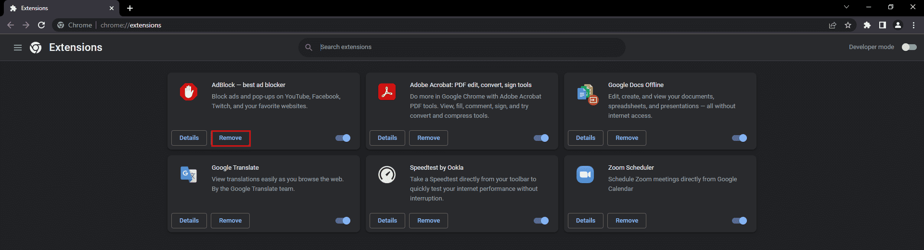
Task: Disable the AdBlock extension toggle
Action: 343,138
